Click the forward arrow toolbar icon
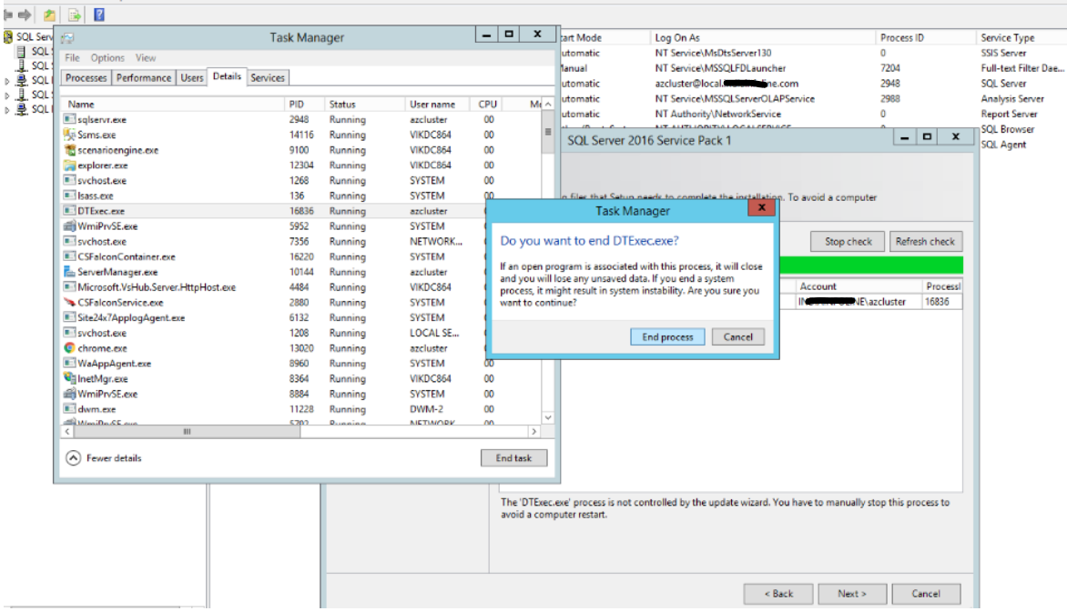1067x611 pixels. 25,15
